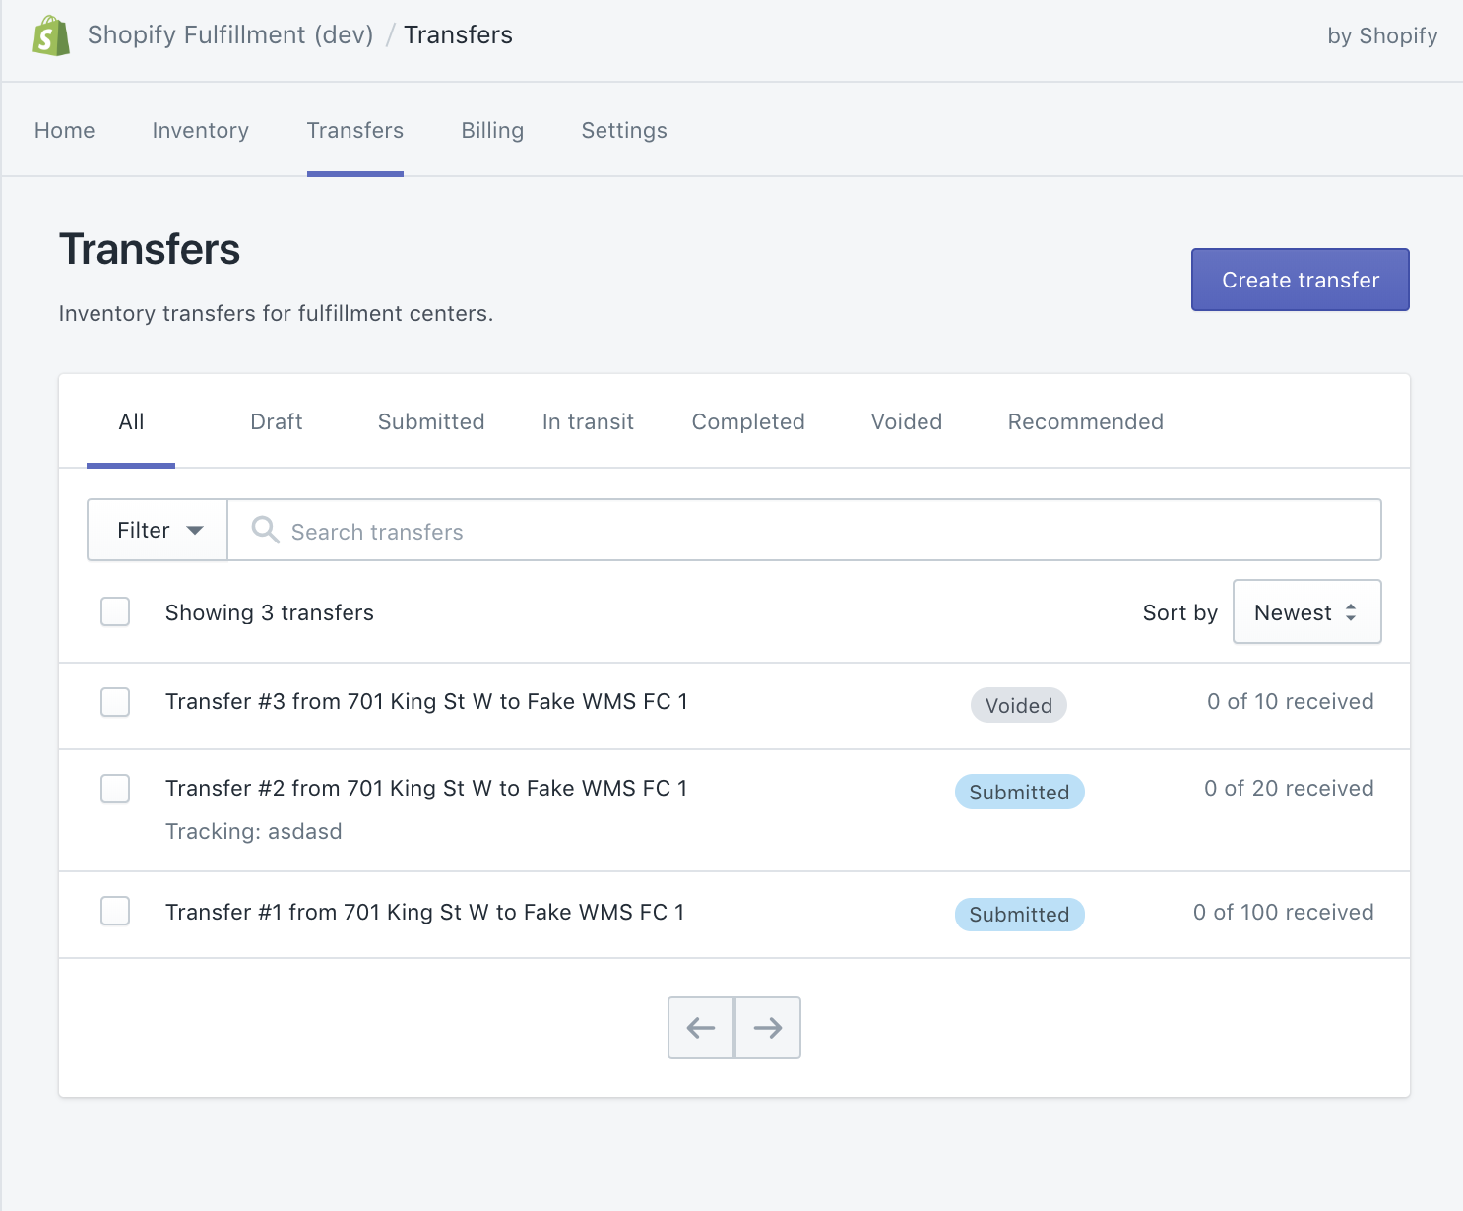Check the box for Transfer #2
Image resolution: width=1463 pixels, height=1211 pixels.
115,789
